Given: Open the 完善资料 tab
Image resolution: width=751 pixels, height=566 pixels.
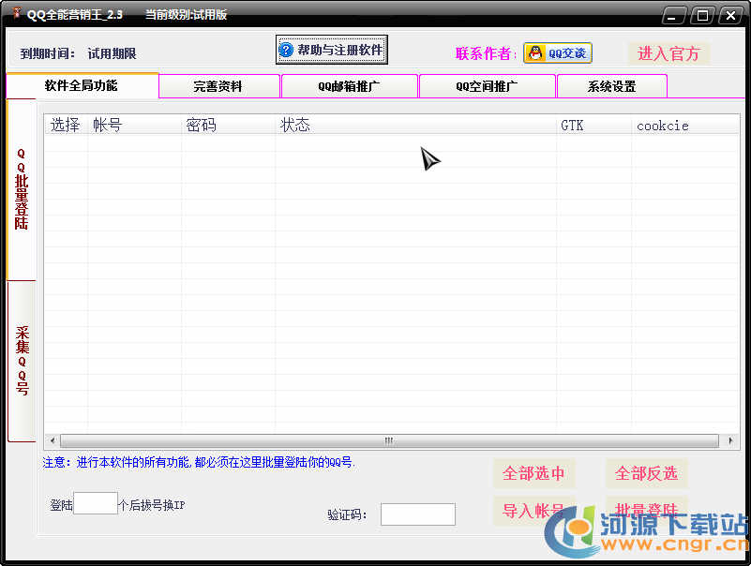Looking at the screenshot, I should click(218, 86).
